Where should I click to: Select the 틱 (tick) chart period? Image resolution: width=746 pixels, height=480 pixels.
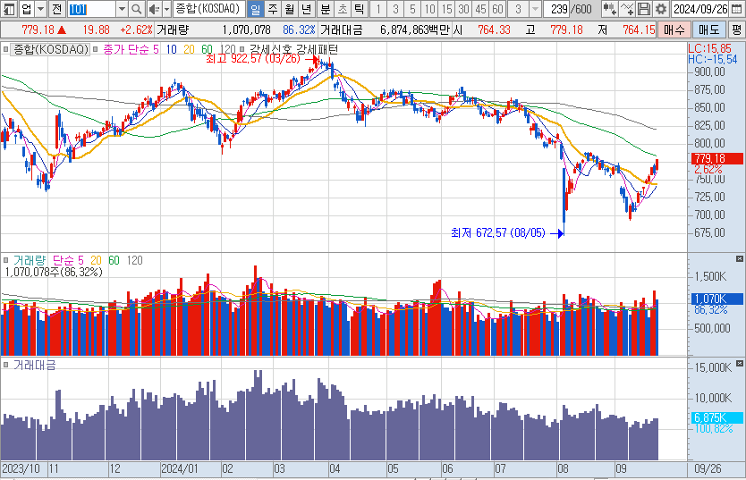tap(359, 9)
